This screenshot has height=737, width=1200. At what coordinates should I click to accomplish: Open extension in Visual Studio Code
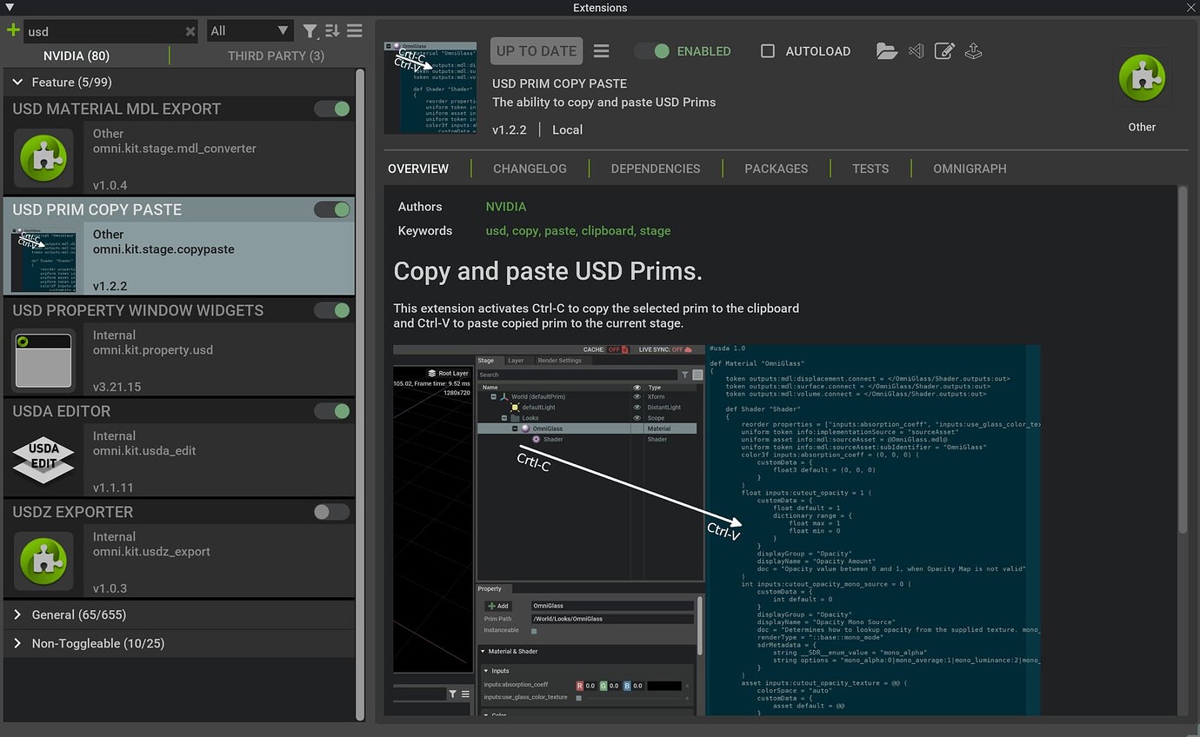pos(916,50)
